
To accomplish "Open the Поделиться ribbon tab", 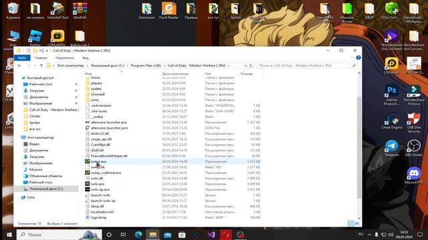I will click(65, 58).
